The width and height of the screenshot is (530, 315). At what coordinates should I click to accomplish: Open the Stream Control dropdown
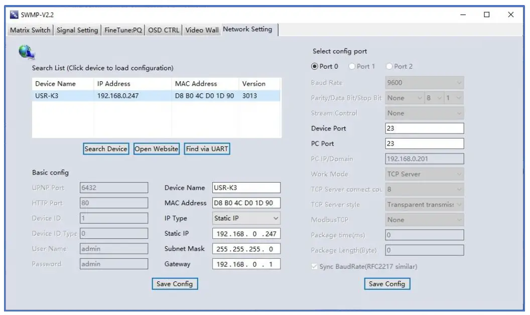coord(424,113)
